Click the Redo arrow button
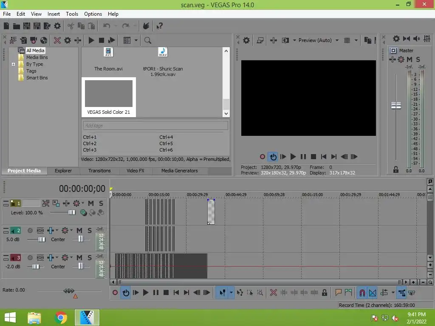 (x=126, y=26)
